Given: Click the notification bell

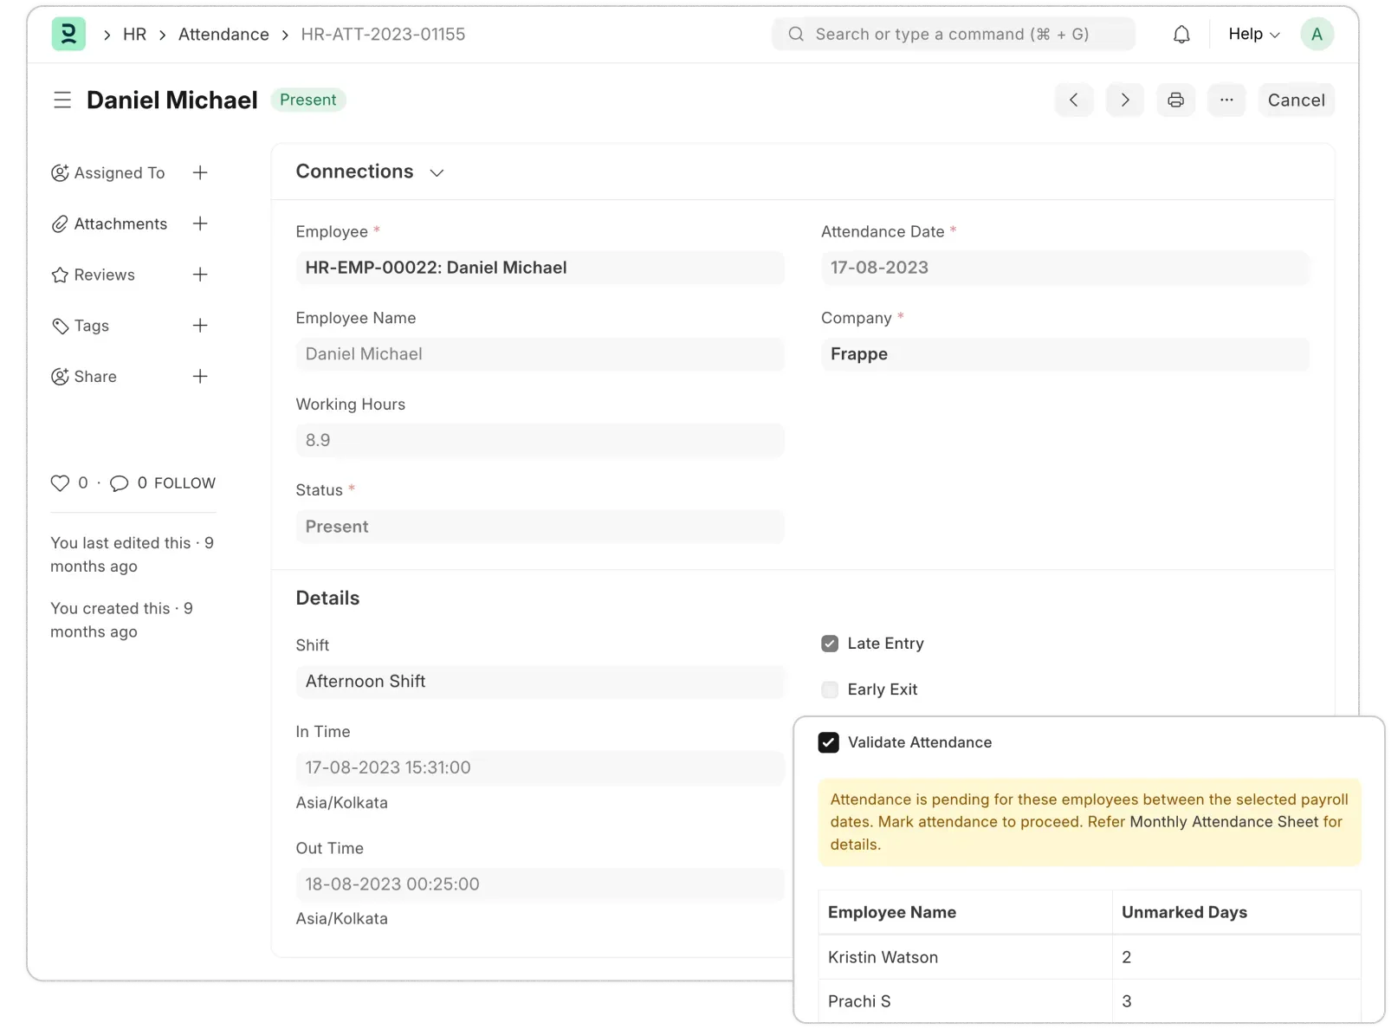Looking at the screenshot, I should (1181, 34).
